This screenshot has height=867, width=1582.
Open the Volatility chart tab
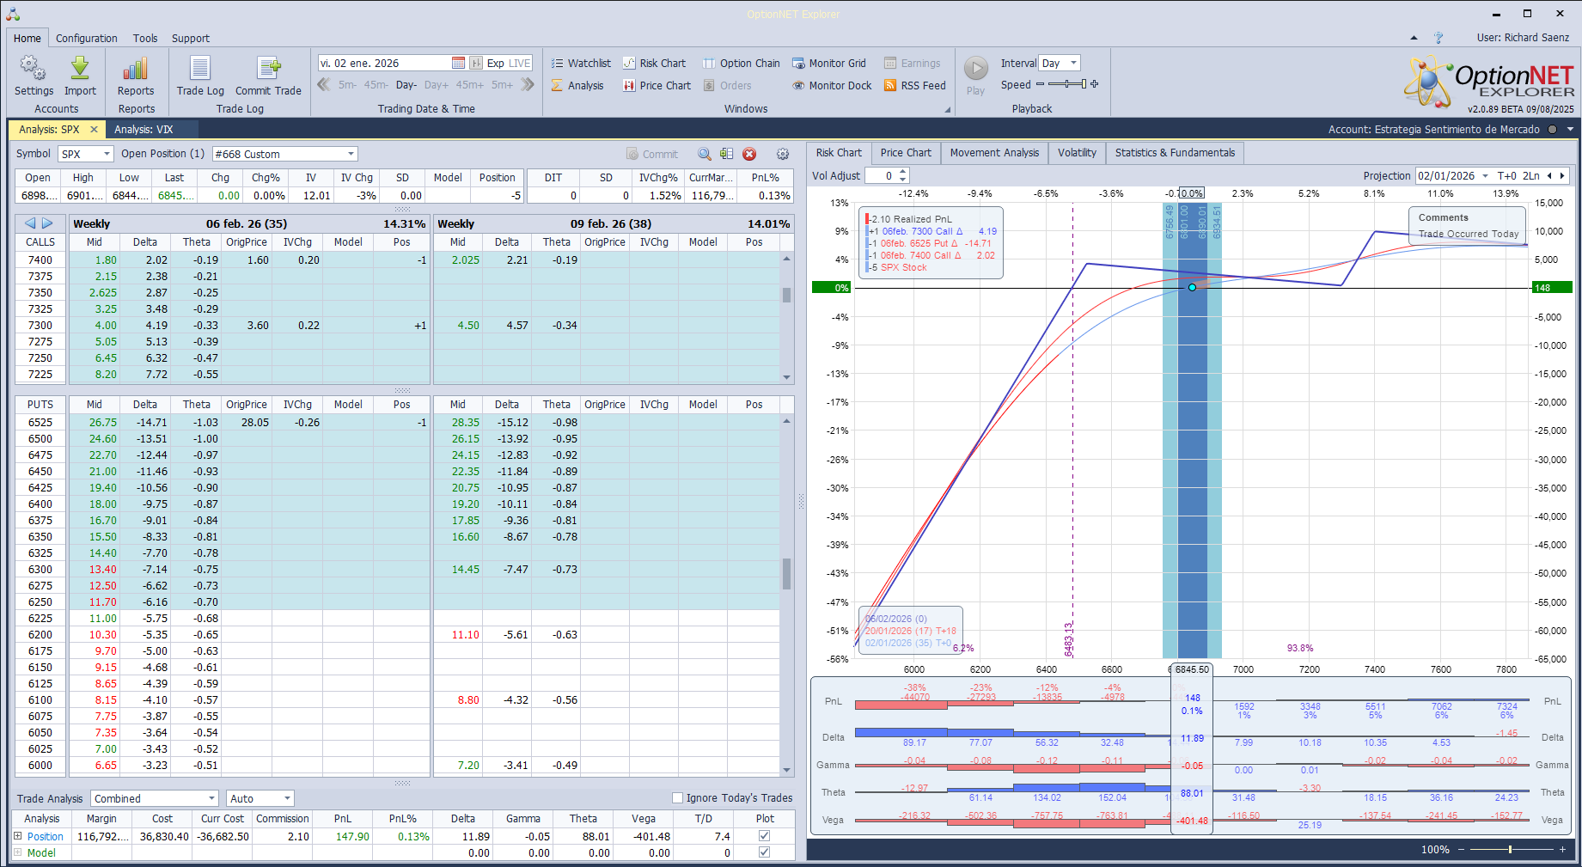1077,153
